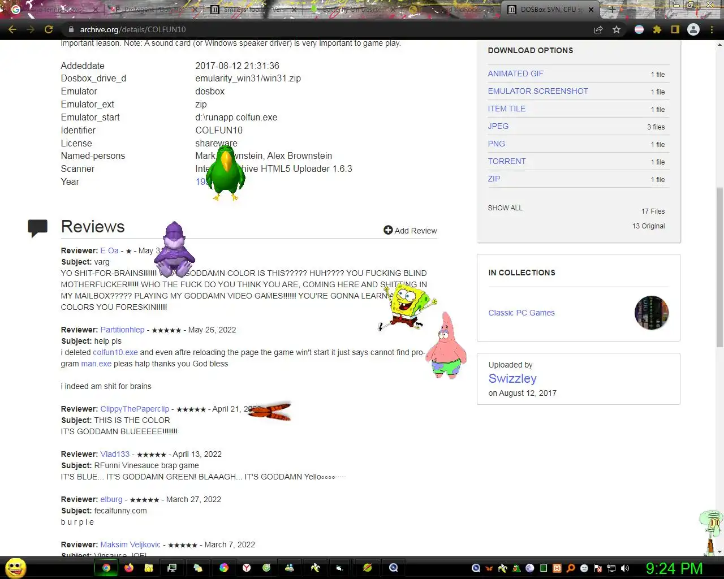Close the Butterfly On Desktop tab
The height and width of the screenshot is (579, 724).
394,10
